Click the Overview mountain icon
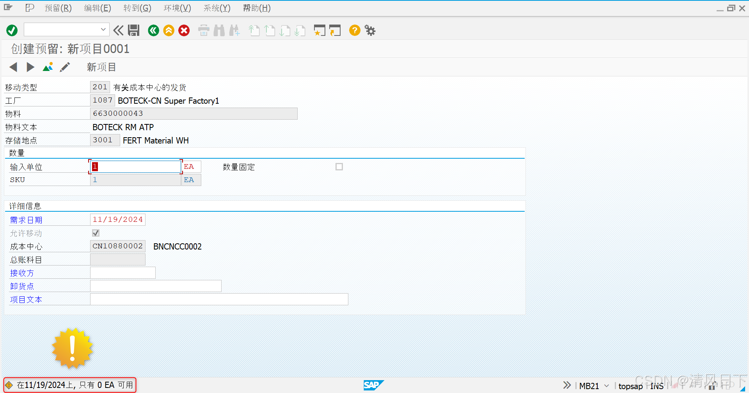 point(48,67)
